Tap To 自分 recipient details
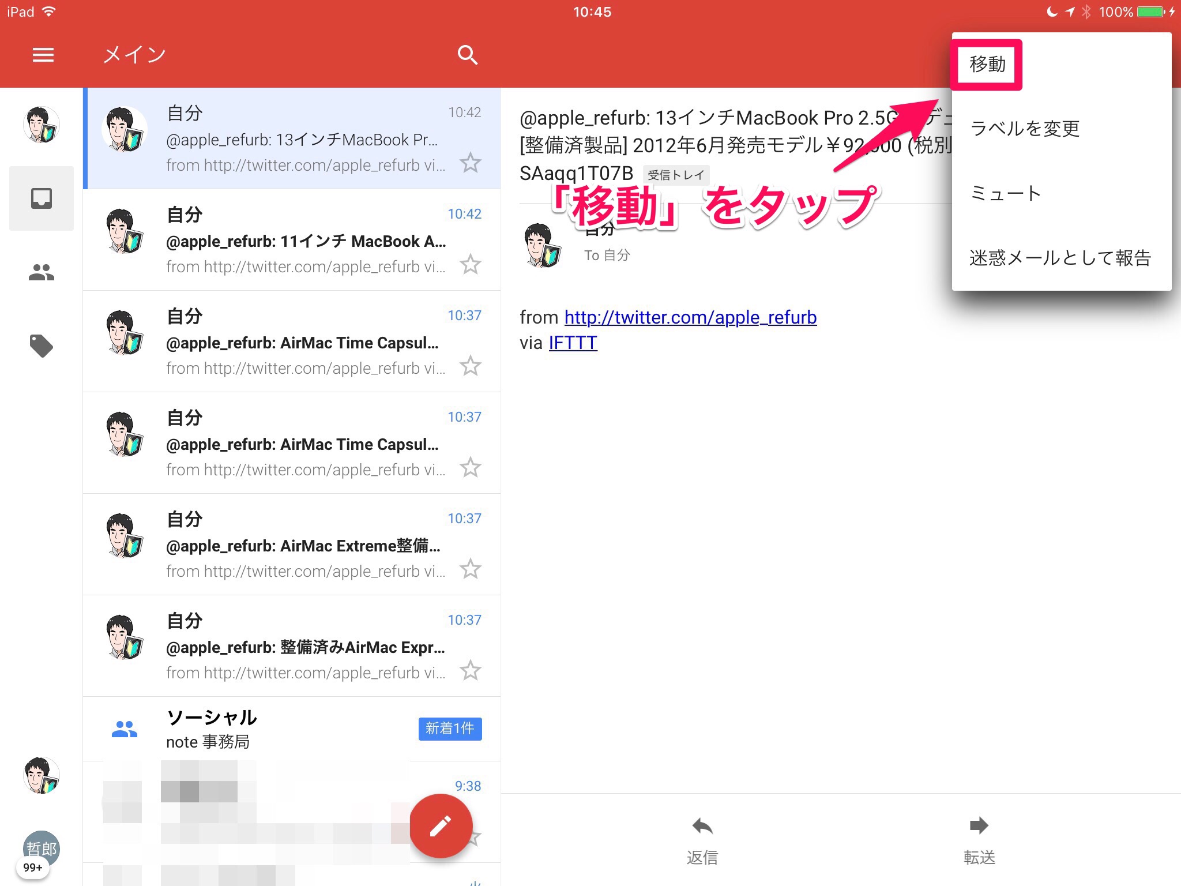Image resolution: width=1181 pixels, height=886 pixels. [x=607, y=256]
